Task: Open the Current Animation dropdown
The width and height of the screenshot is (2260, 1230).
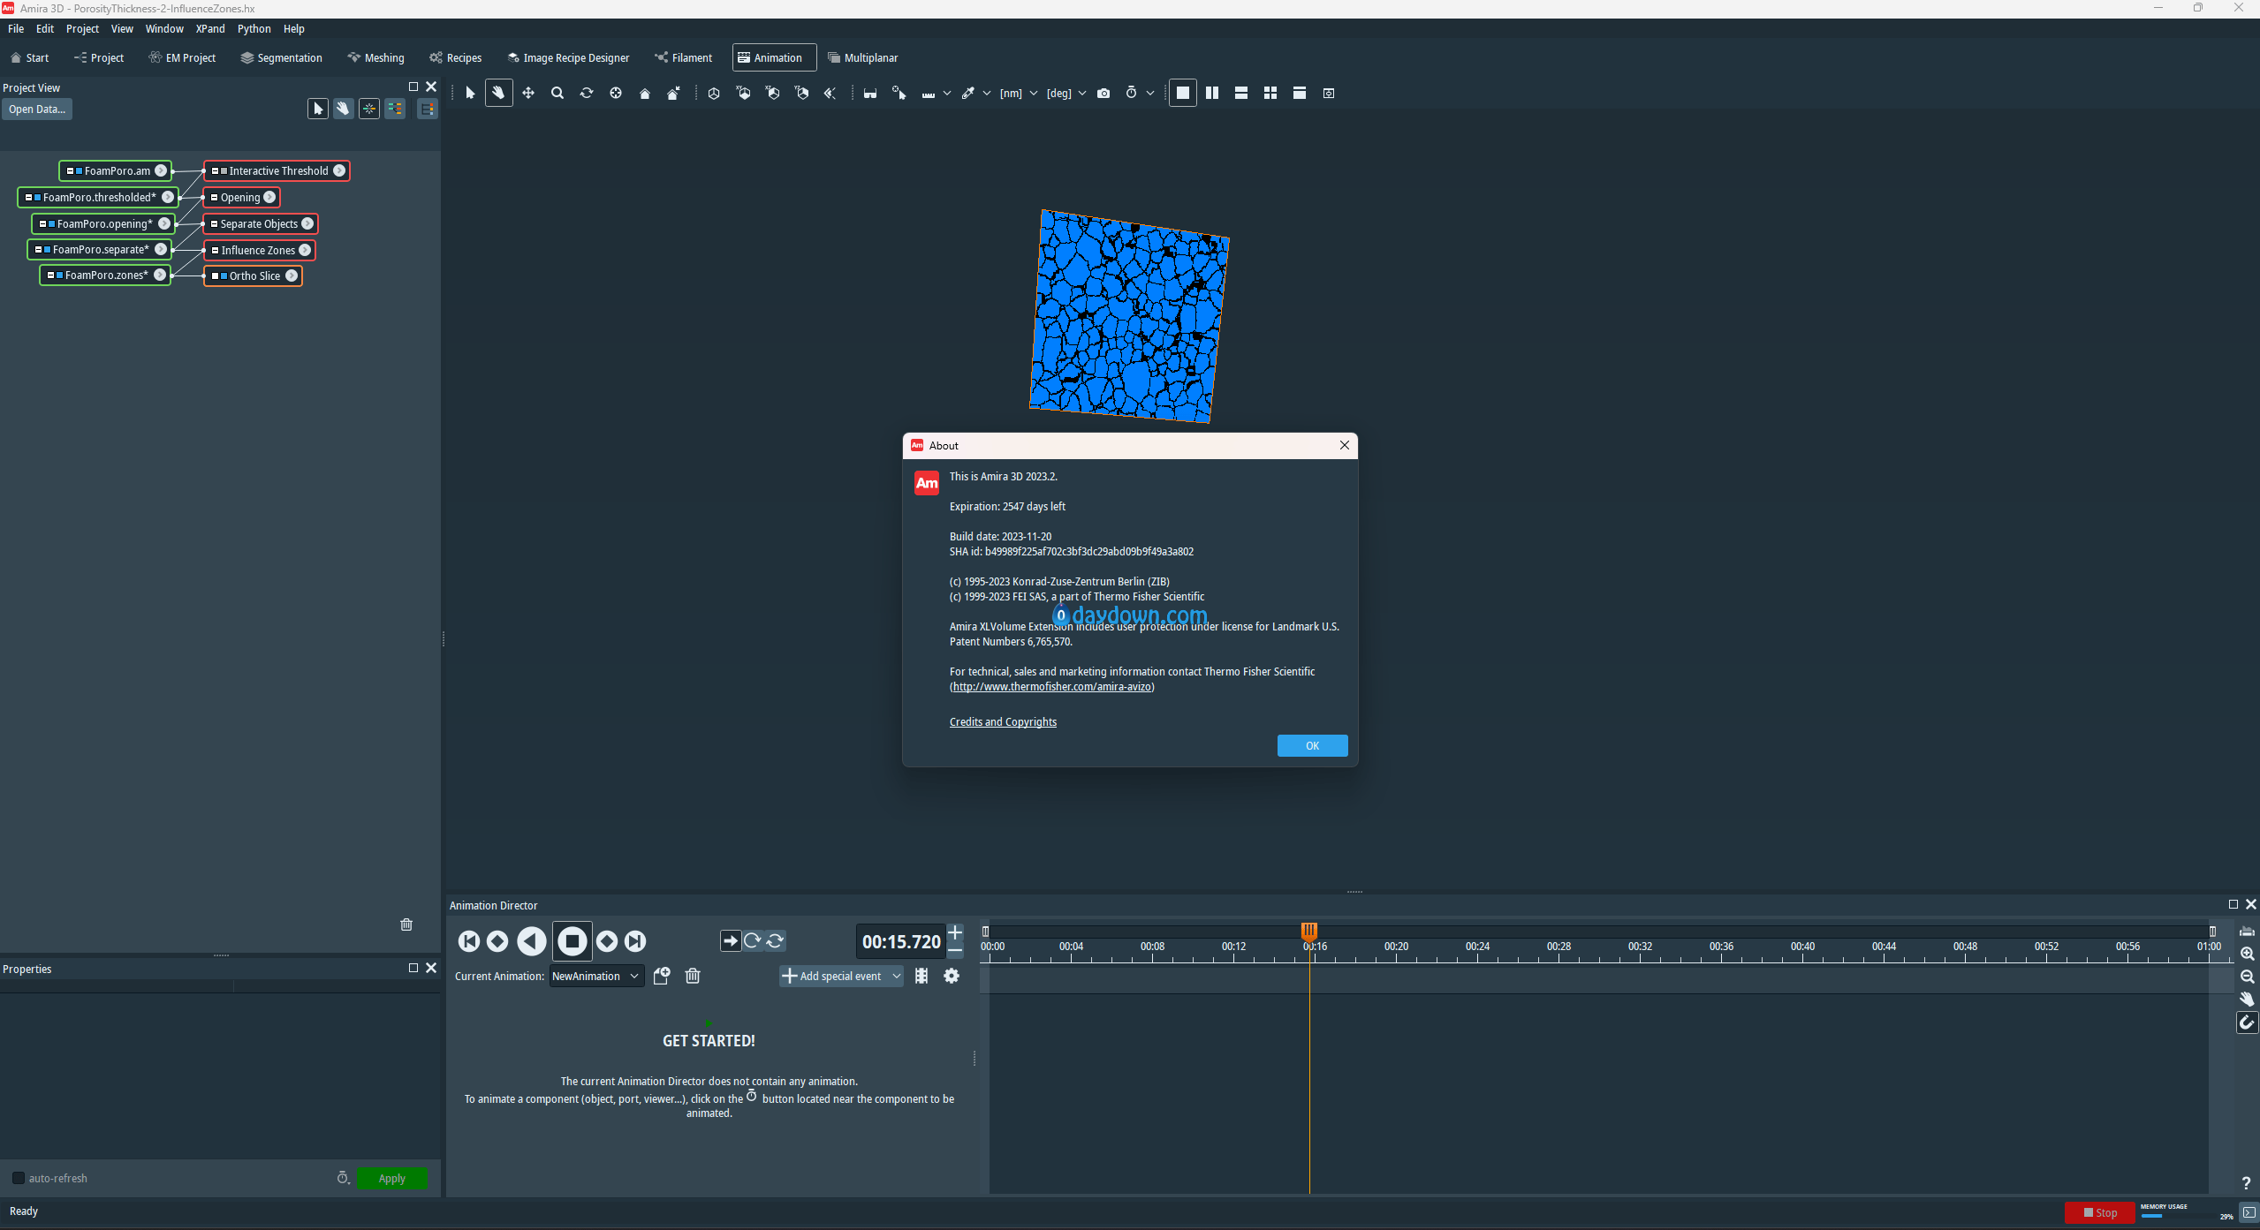Action: pyautogui.click(x=596, y=977)
